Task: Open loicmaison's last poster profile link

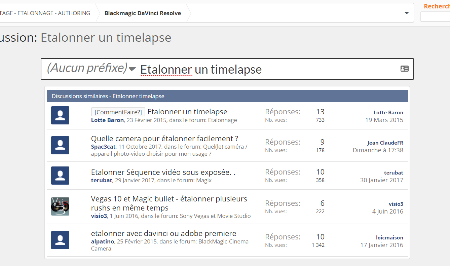Action: (x=389, y=237)
